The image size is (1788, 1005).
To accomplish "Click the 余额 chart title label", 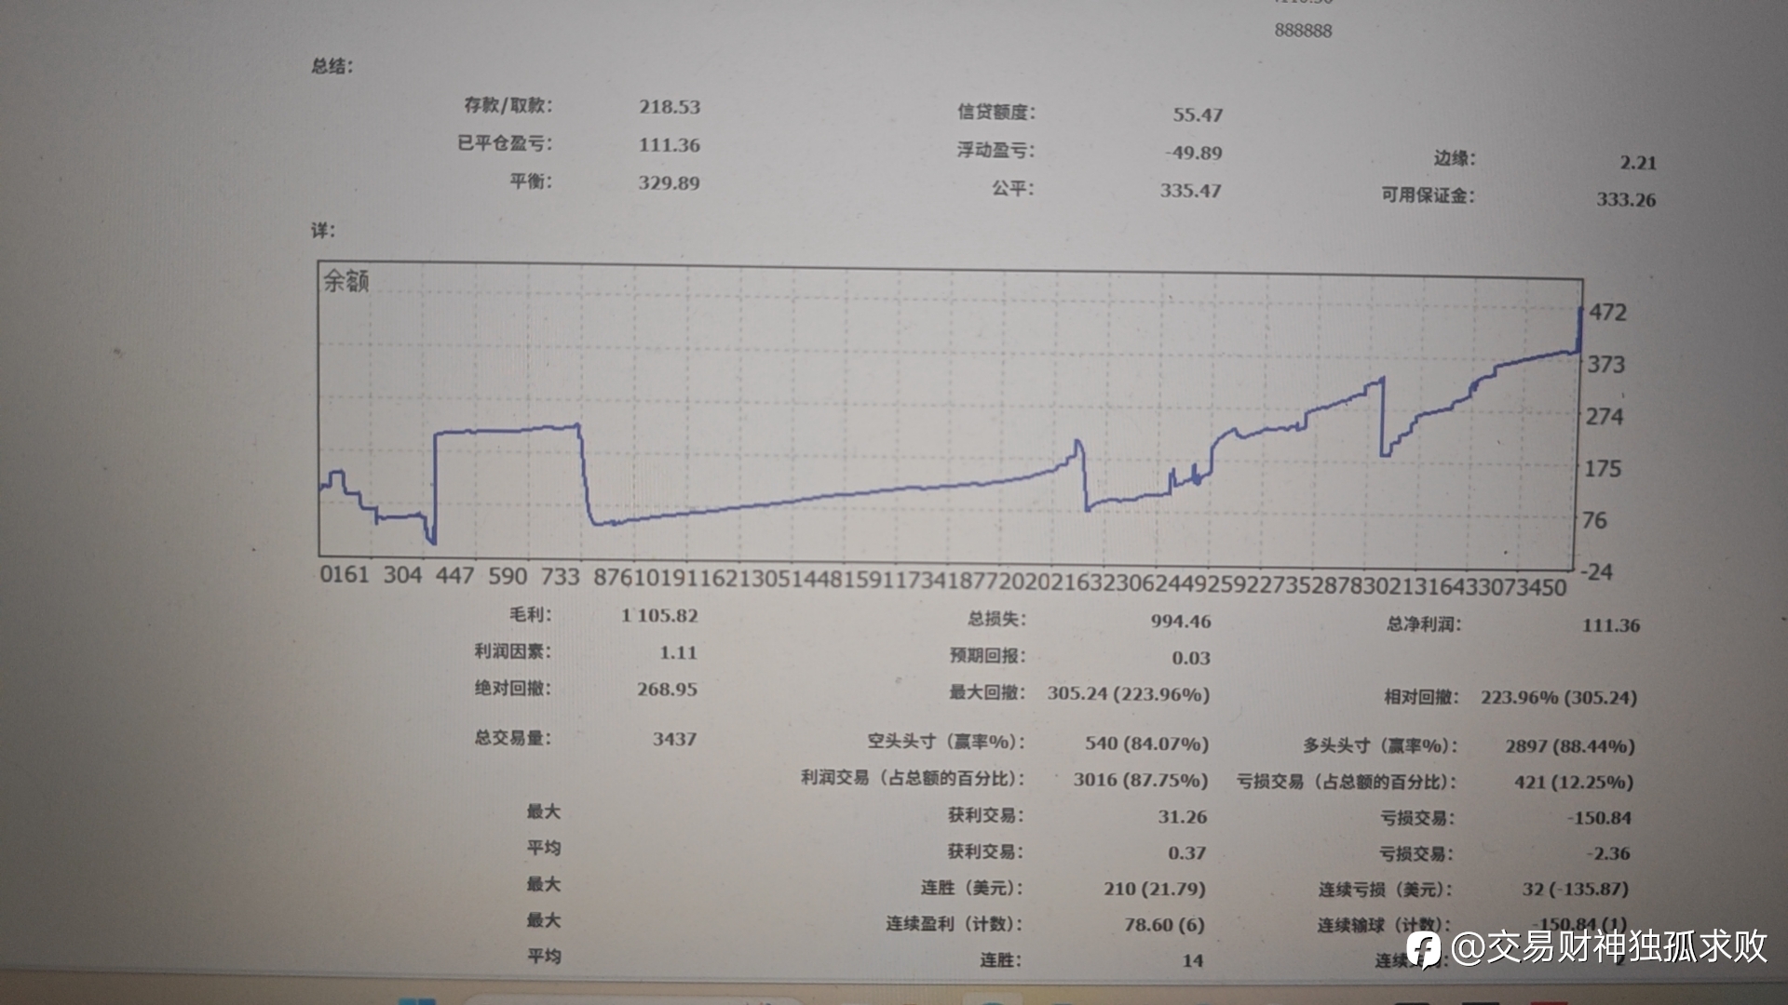I will tap(346, 281).
